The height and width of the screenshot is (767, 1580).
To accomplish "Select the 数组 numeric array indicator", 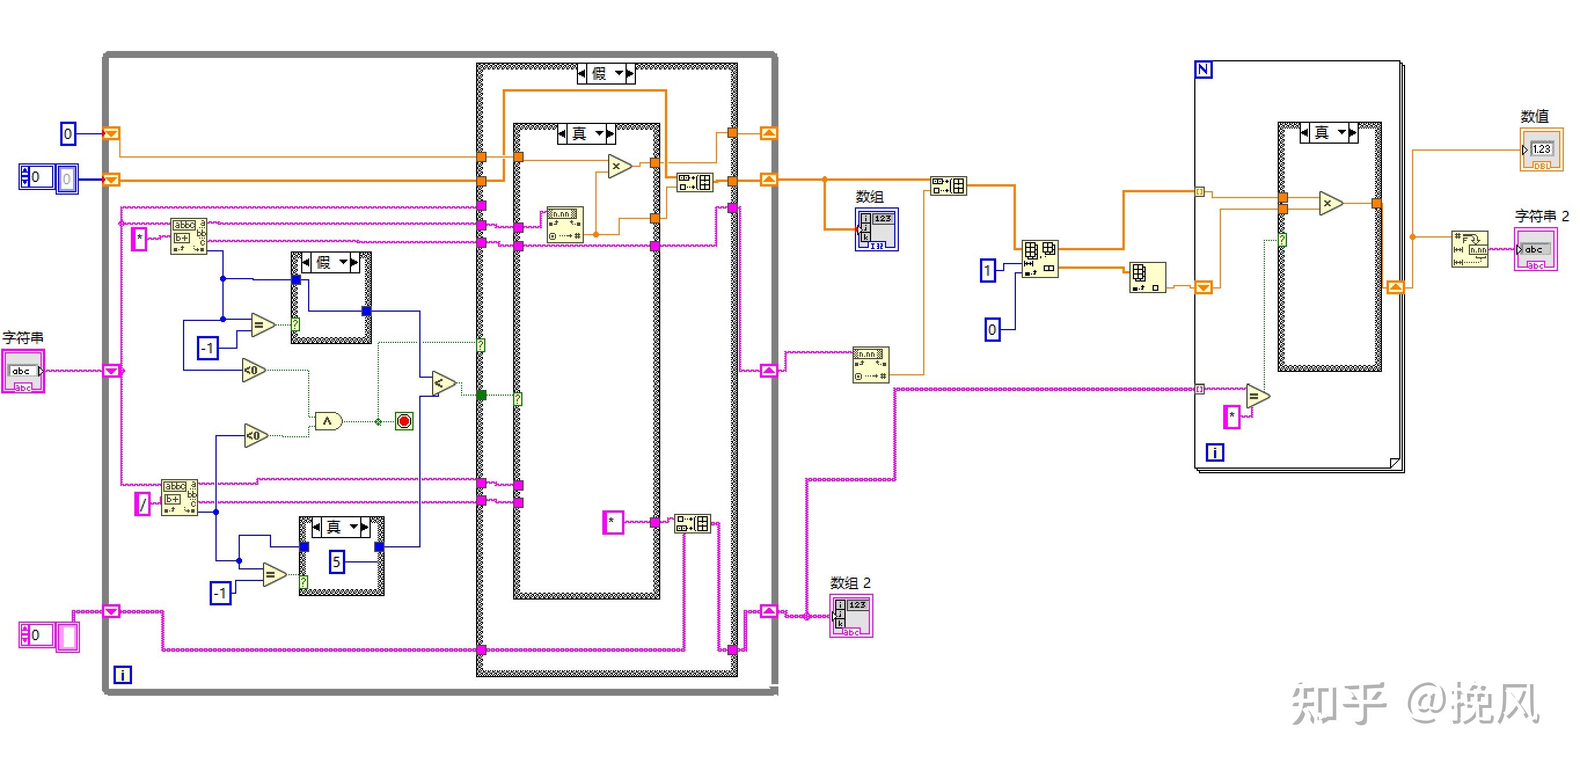I will pyautogui.click(x=876, y=229).
